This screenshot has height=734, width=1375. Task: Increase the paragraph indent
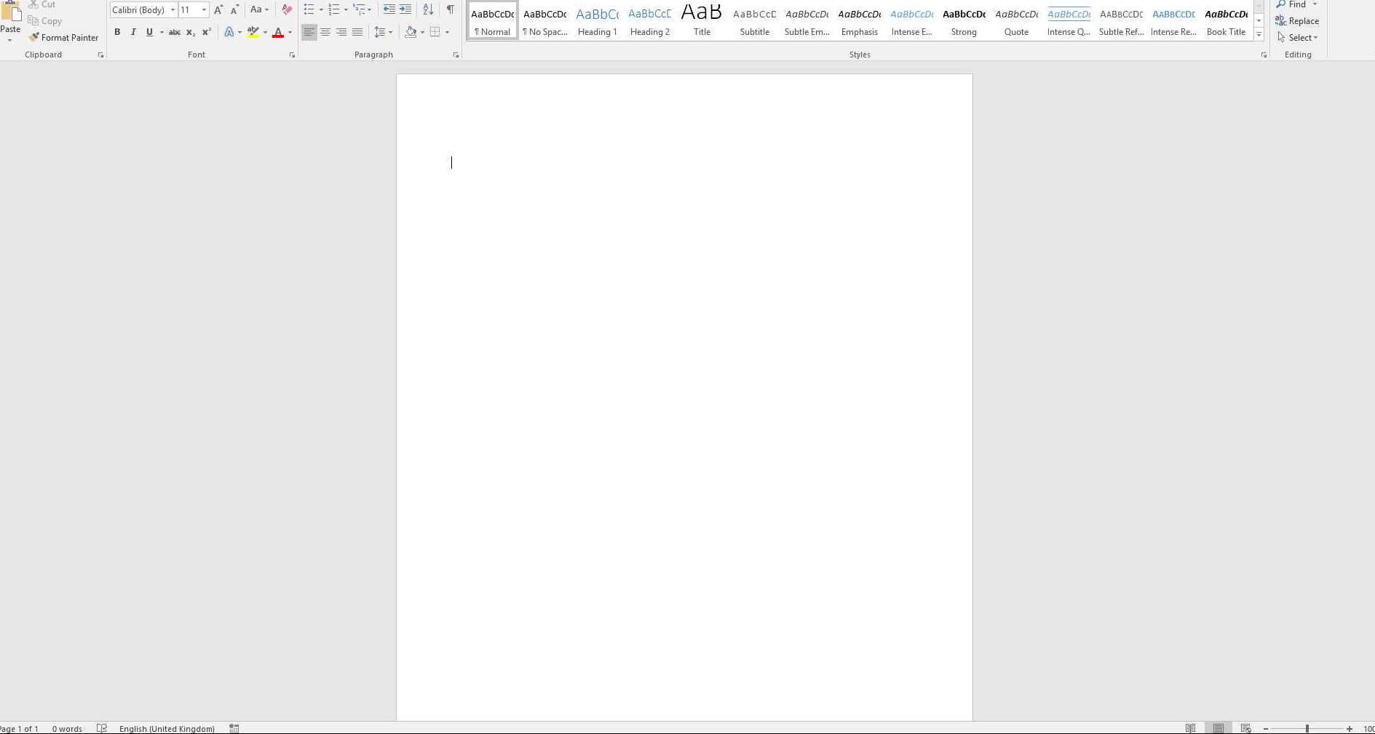405,9
